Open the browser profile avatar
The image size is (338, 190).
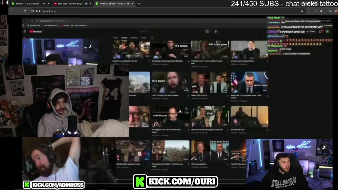click(x=336, y=11)
